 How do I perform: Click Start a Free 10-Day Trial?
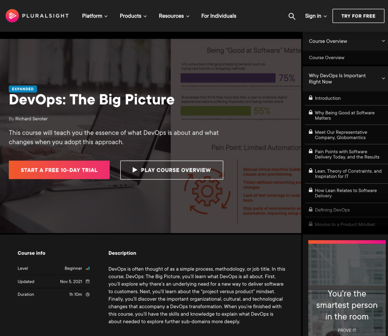click(59, 170)
